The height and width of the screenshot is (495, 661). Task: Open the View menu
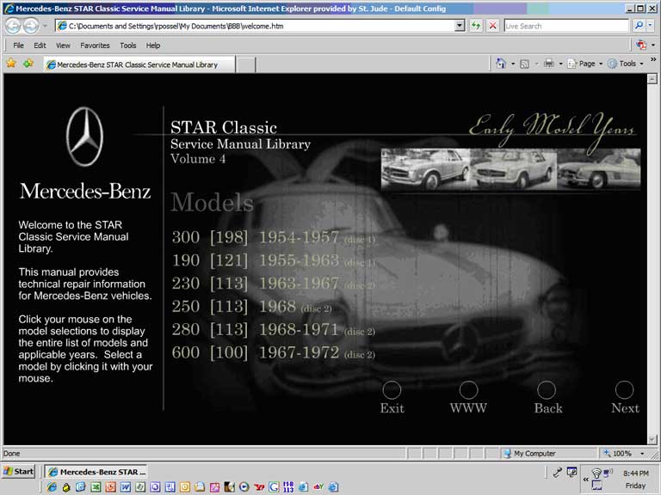(x=63, y=46)
